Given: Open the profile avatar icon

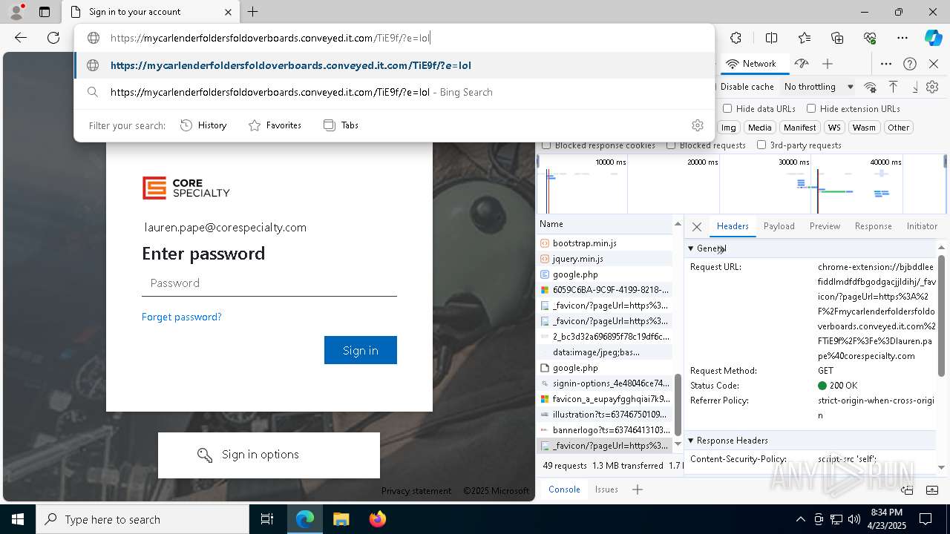Looking at the screenshot, I should click(16, 12).
